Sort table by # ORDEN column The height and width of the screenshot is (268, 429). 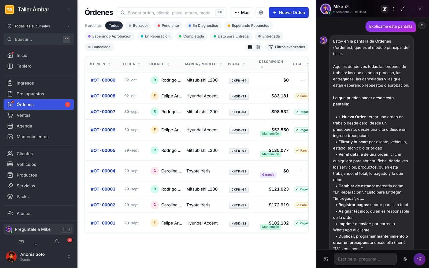(x=100, y=64)
